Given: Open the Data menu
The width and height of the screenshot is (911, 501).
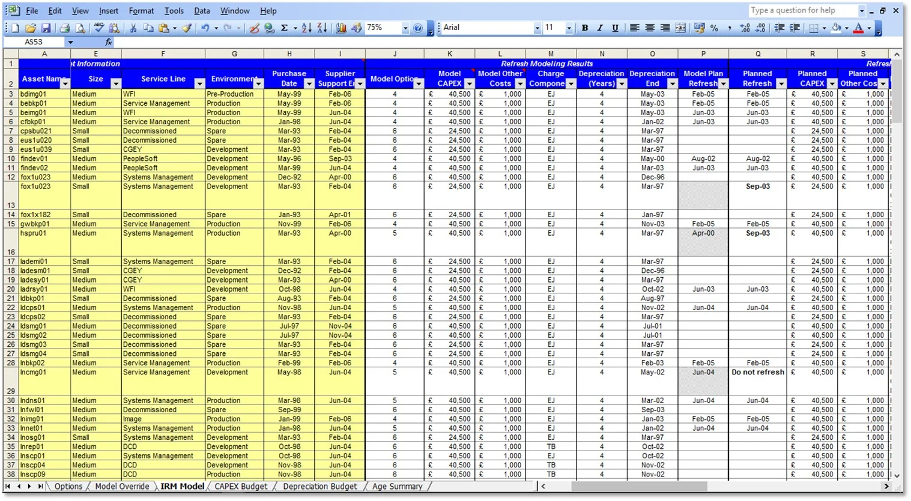Looking at the screenshot, I should click(202, 11).
